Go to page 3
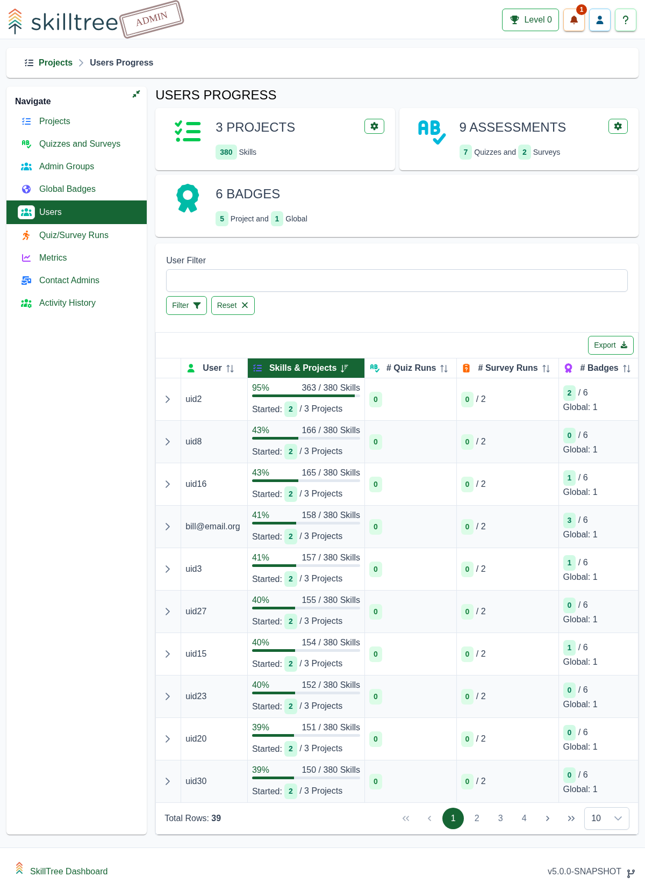This screenshot has width=645, height=891. 500,818
